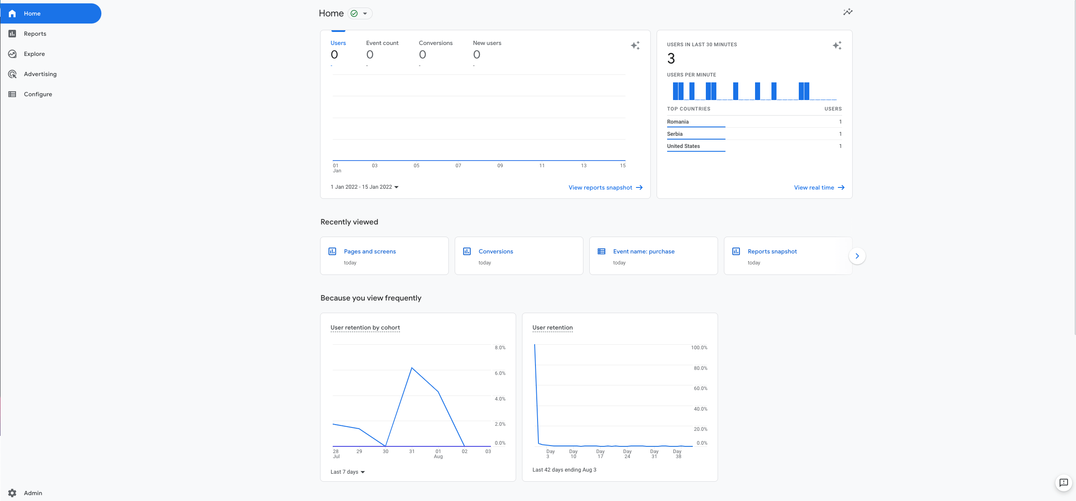Open the Home sidebar item
This screenshot has width=1076, height=501.
point(50,13)
